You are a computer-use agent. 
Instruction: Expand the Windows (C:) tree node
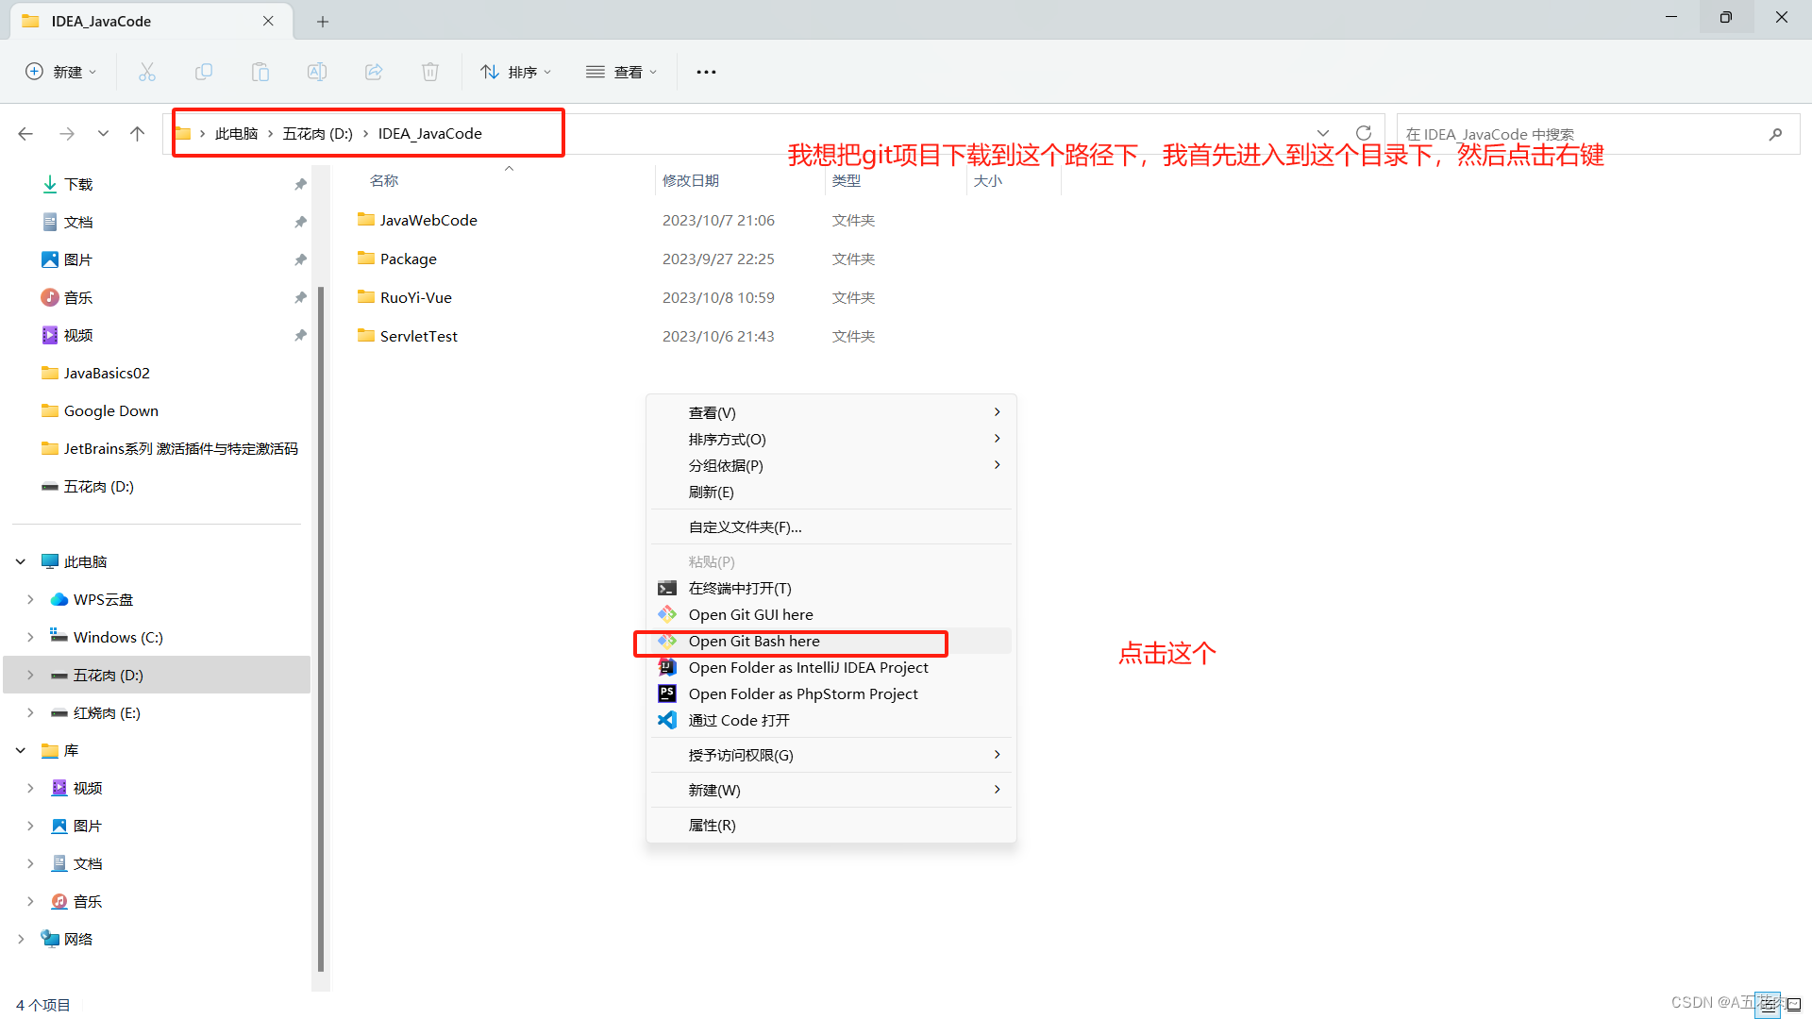pyautogui.click(x=30, y=637)
